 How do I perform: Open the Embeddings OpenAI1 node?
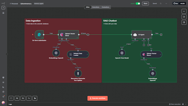click(x=153, y=73)
